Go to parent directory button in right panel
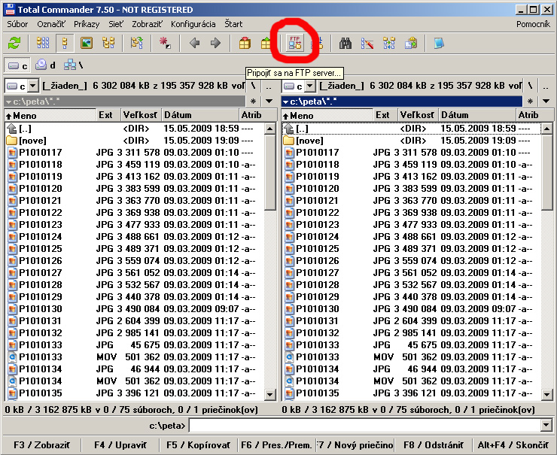Image resolution: width=557 pixels, height=455 pixels. (x=546, y=86)
